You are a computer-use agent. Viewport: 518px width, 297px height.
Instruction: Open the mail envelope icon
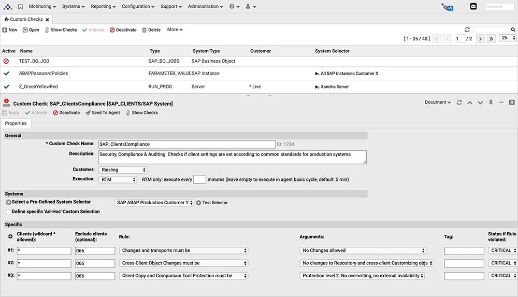[x=473, y=7]
